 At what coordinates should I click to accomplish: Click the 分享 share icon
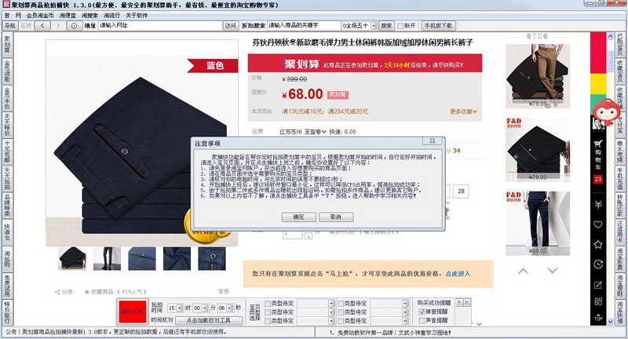[x=57, y=292]
